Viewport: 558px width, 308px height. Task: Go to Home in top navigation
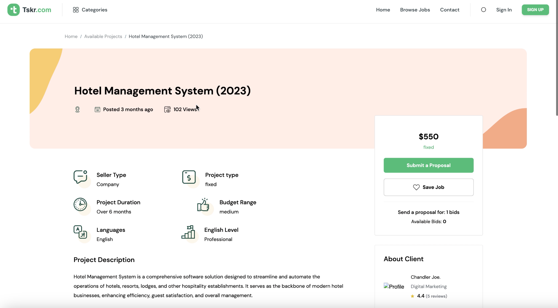point(383,10)
